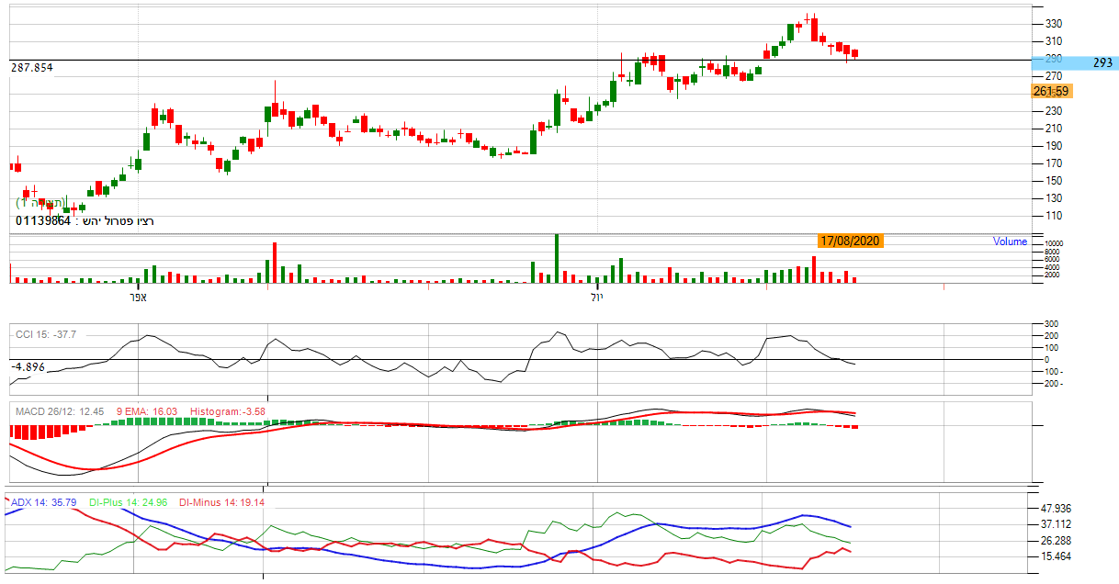
Task: Select the יול month marker on time axis
Action: coord(597,298)
